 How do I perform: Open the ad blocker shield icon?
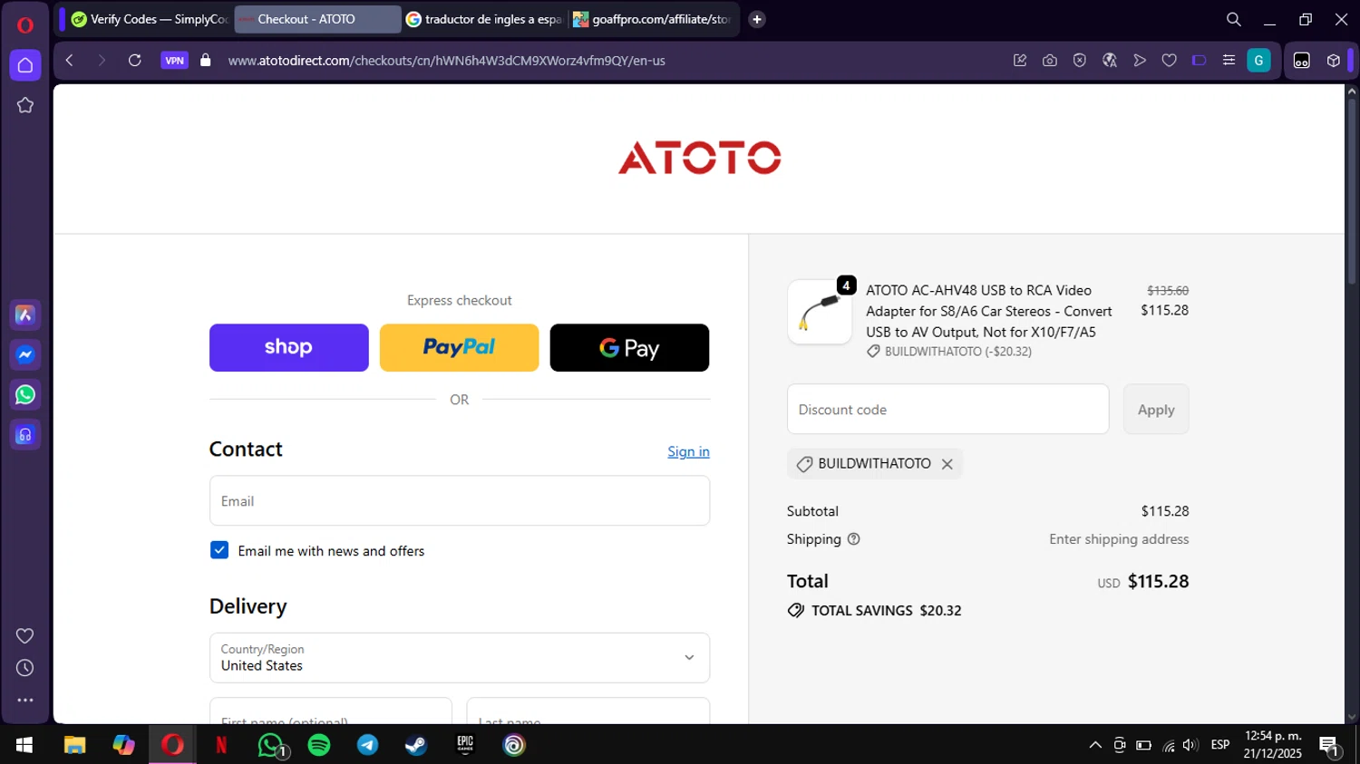click(1080, 61)
